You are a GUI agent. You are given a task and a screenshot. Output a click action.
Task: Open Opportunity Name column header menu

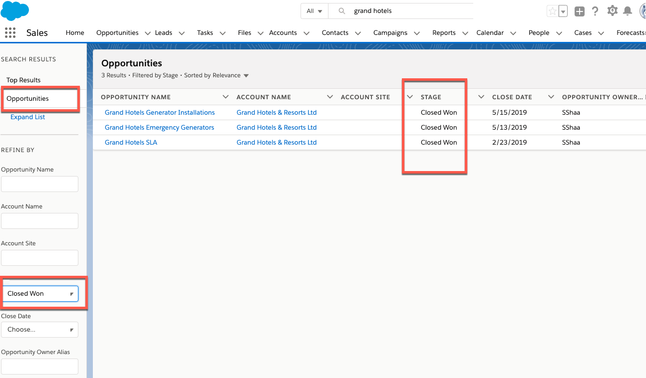coord(226,97)
